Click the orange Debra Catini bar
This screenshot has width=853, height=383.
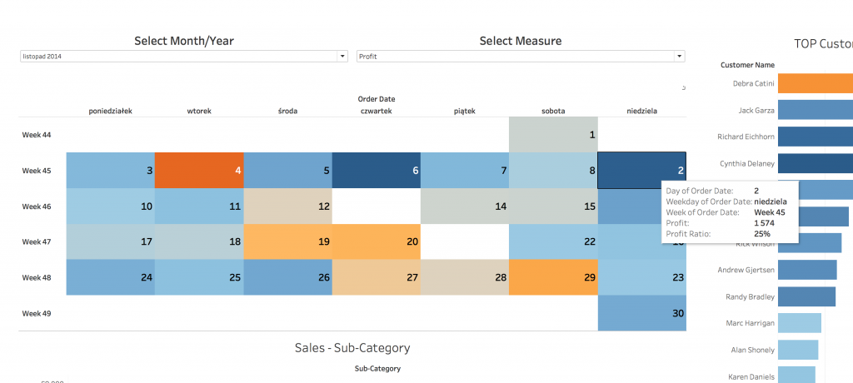click(816, 83)
